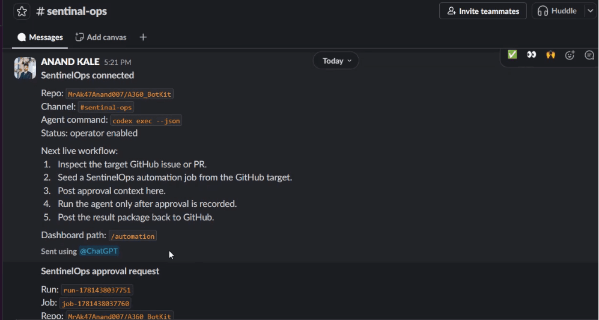The width and height of the screenshot is (599, 320).
Task: Click 'Seed a SentinelOps automation job' list item
Action: 175,177
